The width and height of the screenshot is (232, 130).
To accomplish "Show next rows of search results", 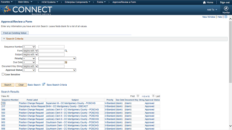I will coord(153,96).
